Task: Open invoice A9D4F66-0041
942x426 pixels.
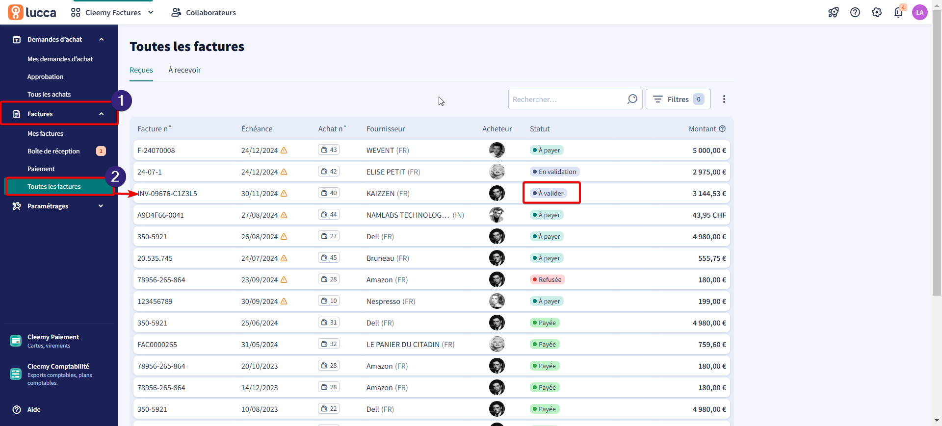Action: (160, 215)
